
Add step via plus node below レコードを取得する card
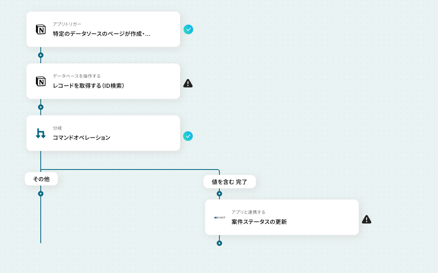tap(41, 107)
